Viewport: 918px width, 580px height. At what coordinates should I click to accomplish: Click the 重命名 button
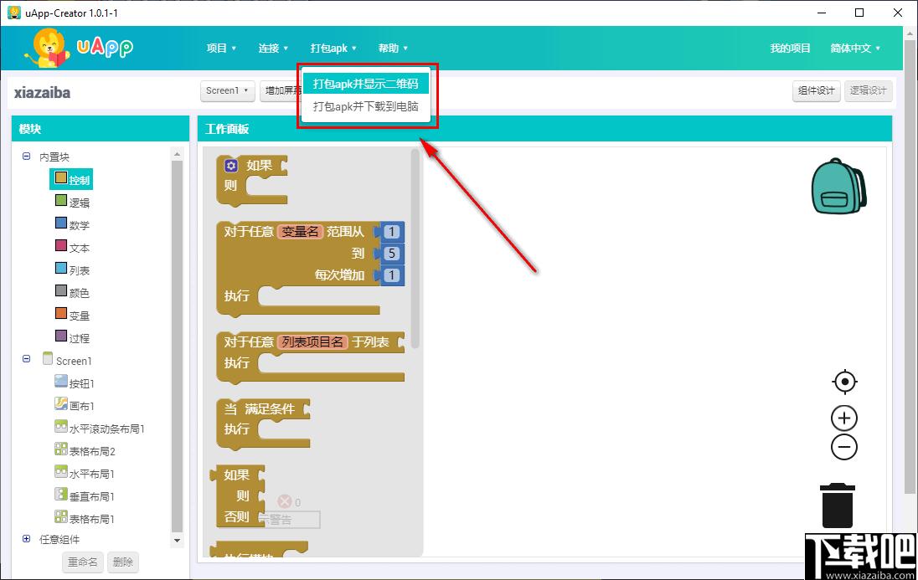point(83,562)
